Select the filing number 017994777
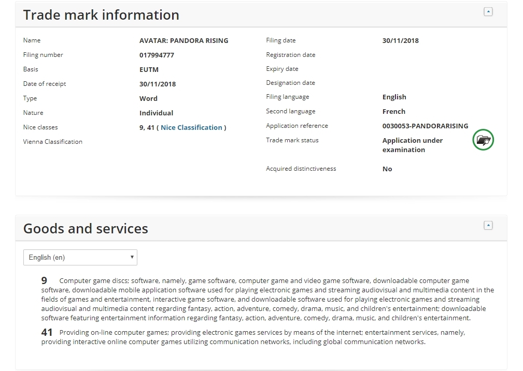 point(157,55)
